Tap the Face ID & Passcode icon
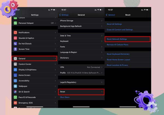The height and width of the screenshot is (115, 164). (15, 97)
